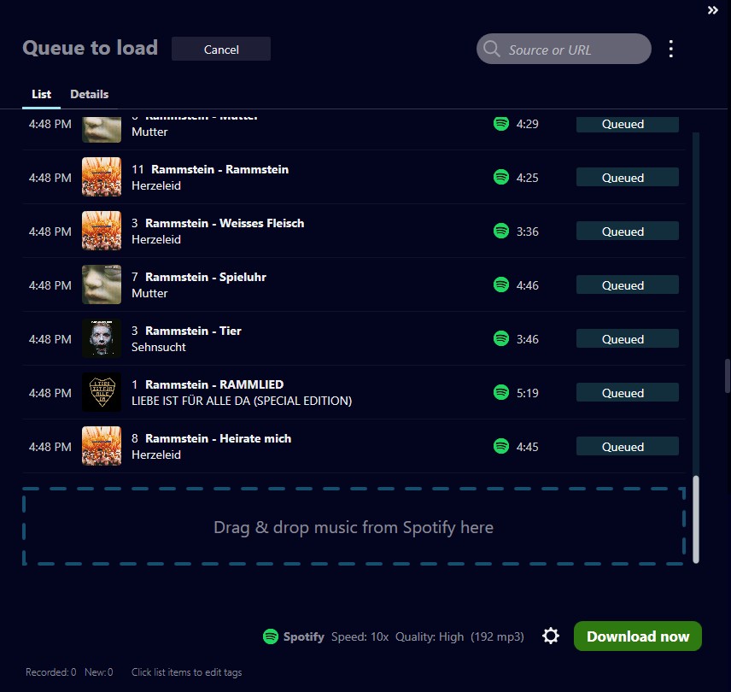Click Spotify icon on Heirate mich row
This screenshot has height=692, width=731.
coord(501,446)
